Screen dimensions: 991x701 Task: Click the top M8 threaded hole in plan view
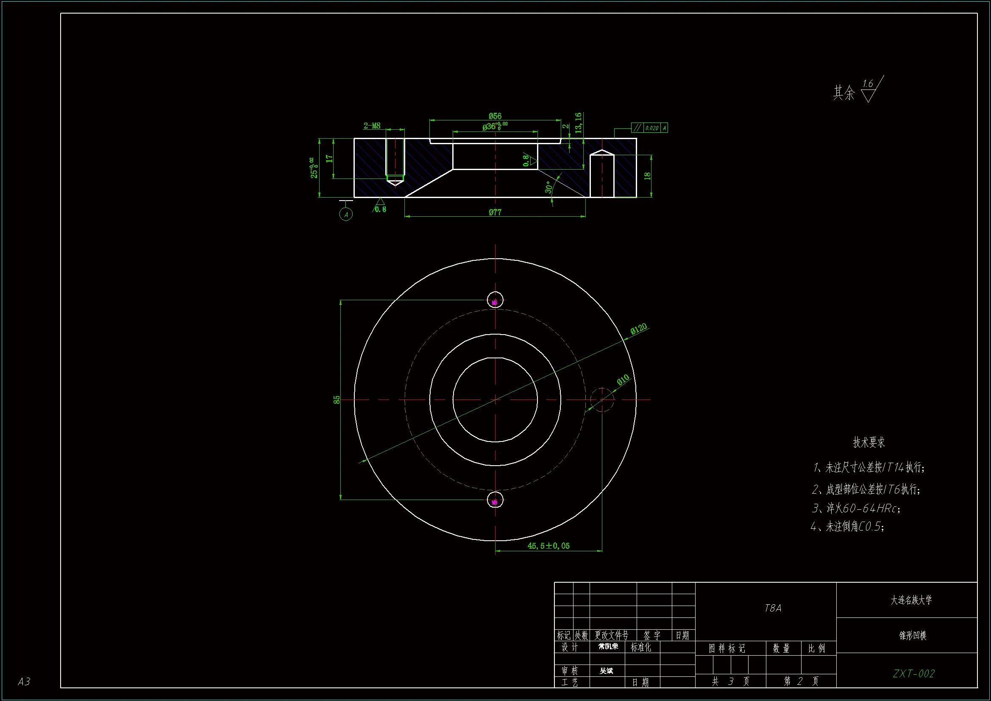[x=495, y=300]
